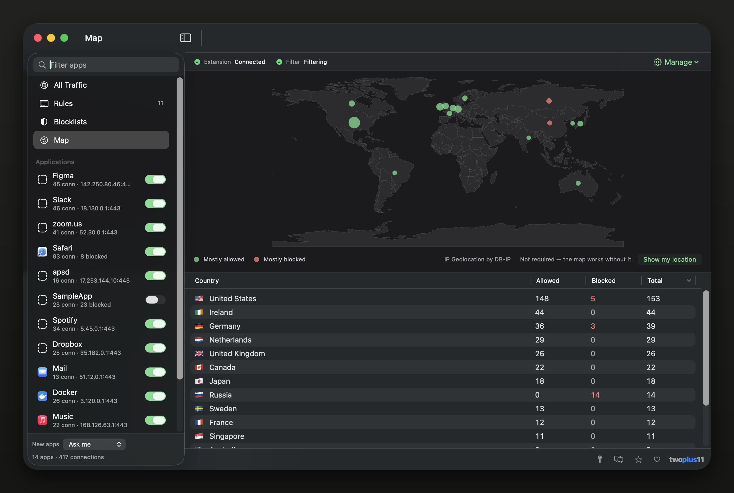The width and height of the screenshot is (734, 493).
Task: Click the app list sidebar scrollbar
Action: tap(179, 228)
